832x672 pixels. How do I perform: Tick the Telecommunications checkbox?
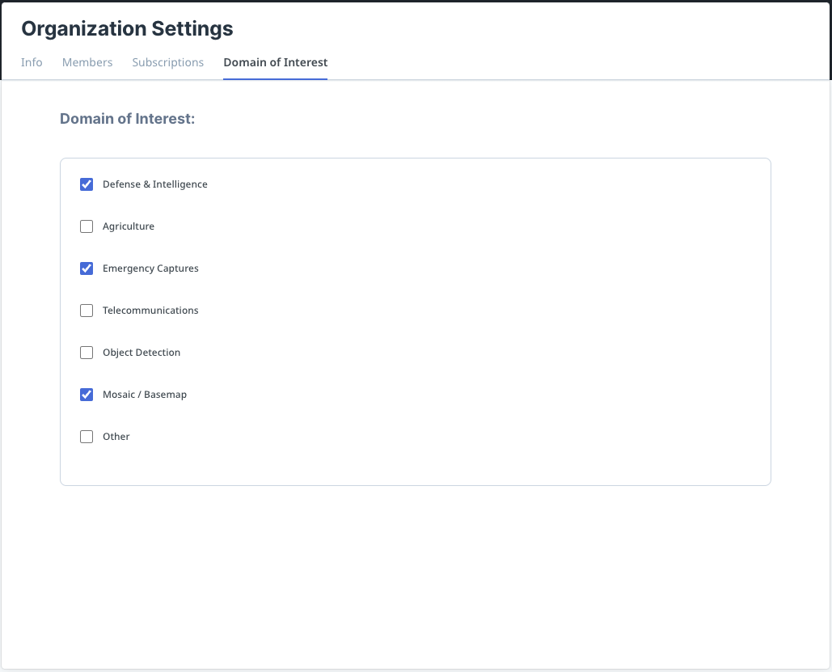[x=87, y=311]
